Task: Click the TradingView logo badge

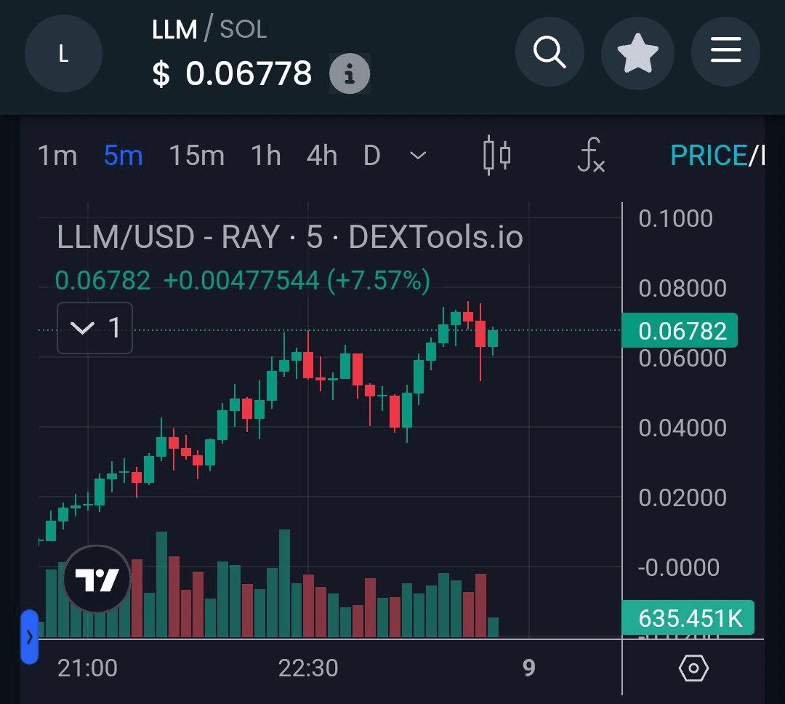Action: tap(97, 579)
